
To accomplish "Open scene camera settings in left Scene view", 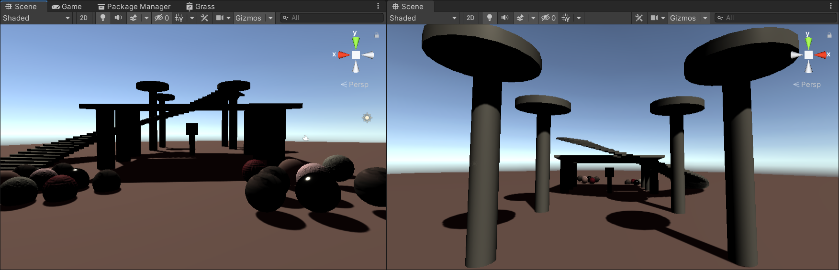I will (x=220, y=18).
